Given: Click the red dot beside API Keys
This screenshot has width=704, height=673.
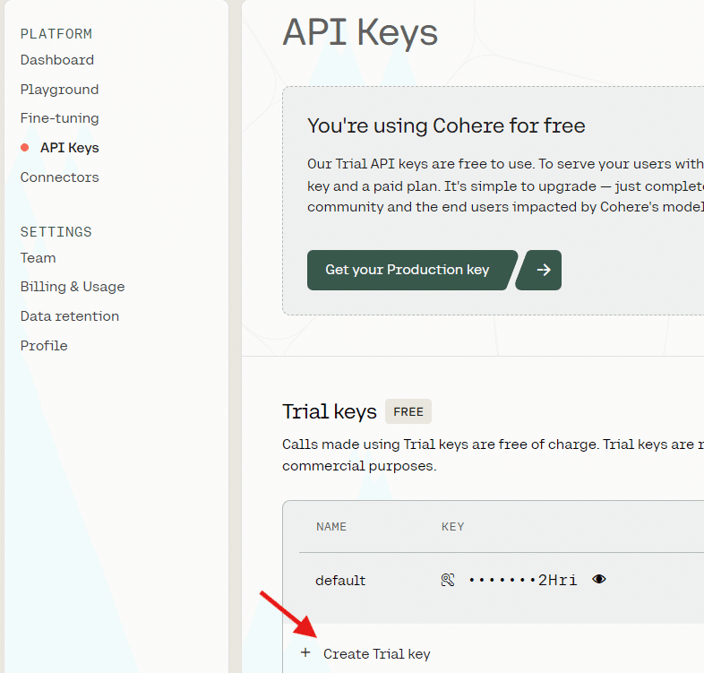Looking at the screenshot, I should coord(25,148).
